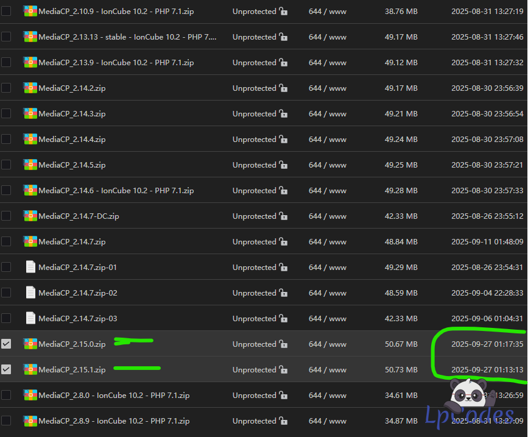Click the archive icon for MediaCP_2.14.7-DC.zip
Image resolution: width=528 pixels, height=437 pixels.
click(x=30, y=216)
